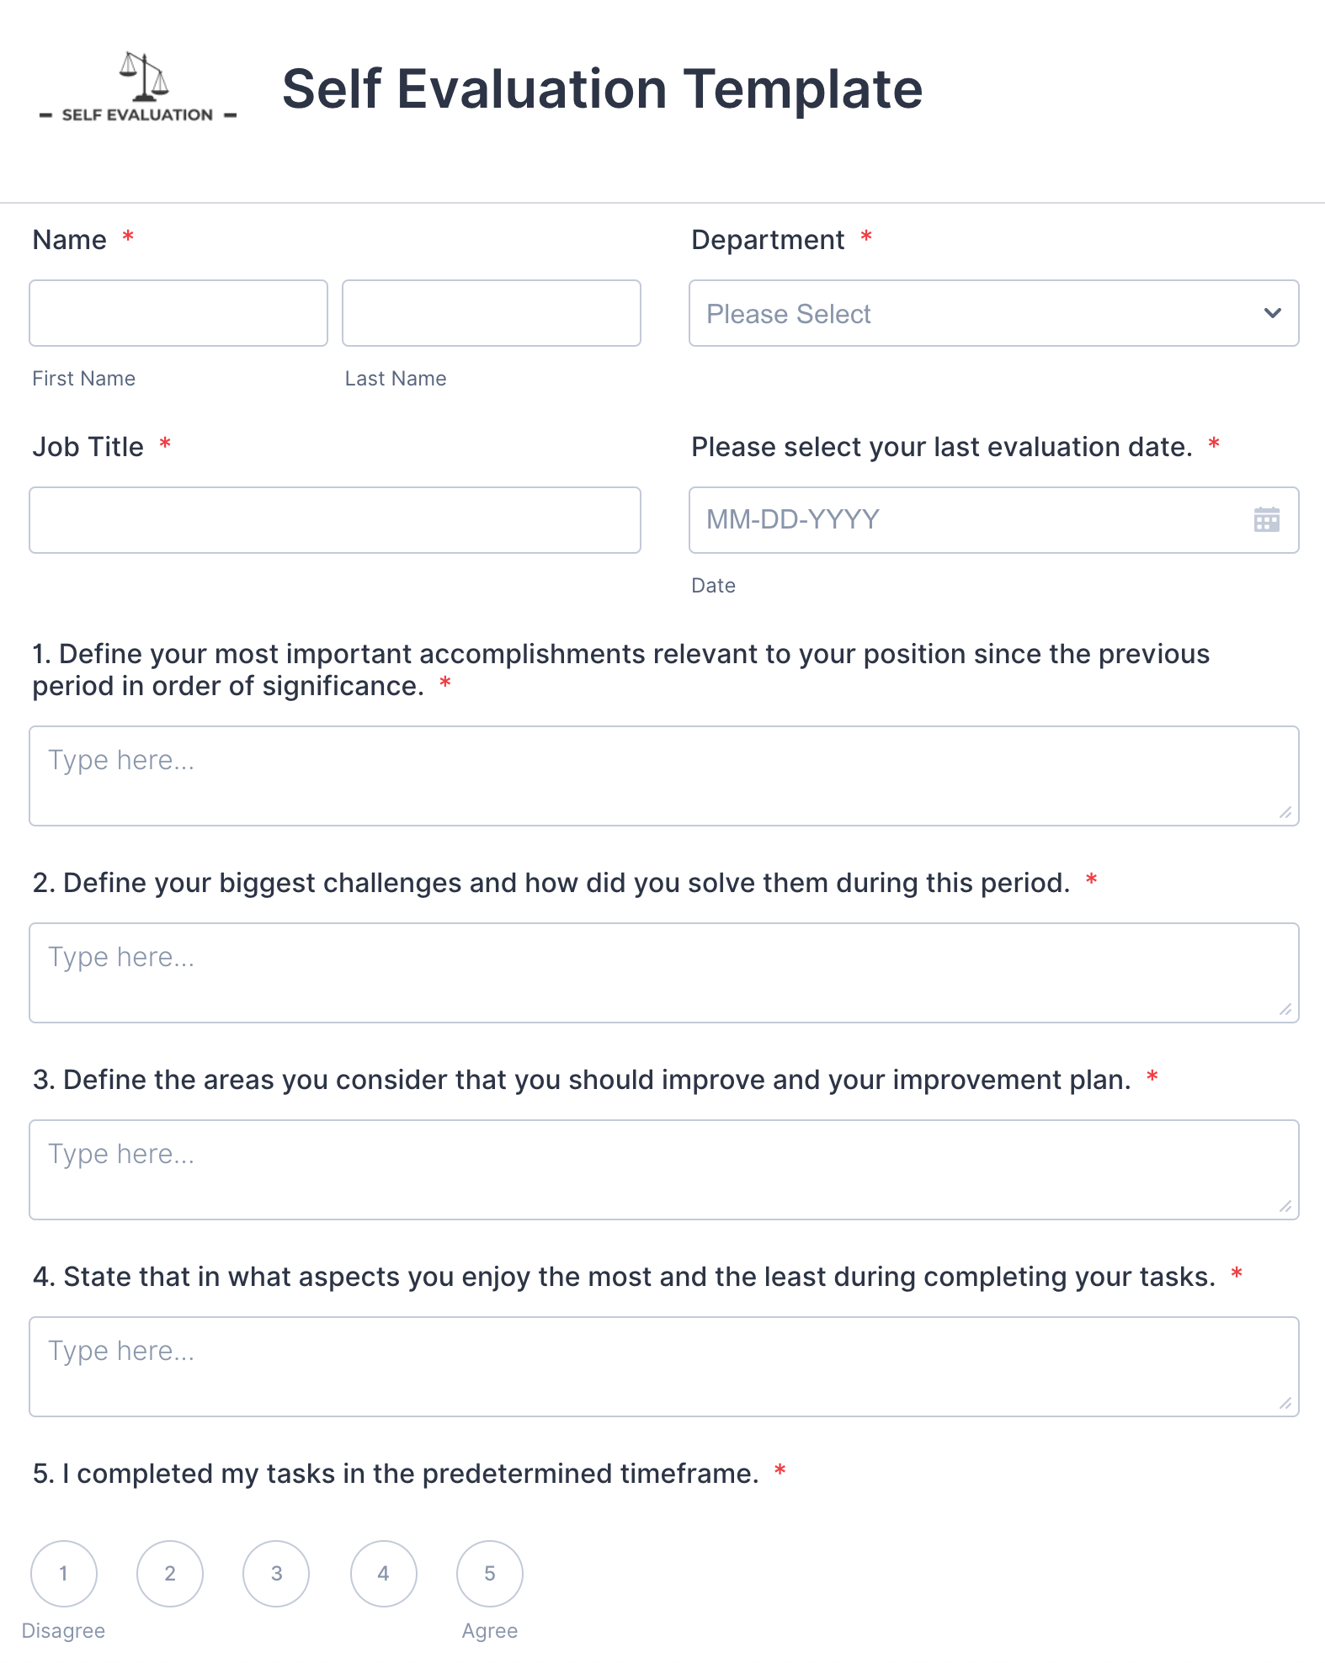Type in the accomplishments text area
1325x1663 pixels.
pyautogui.click(x=663, y=776)
